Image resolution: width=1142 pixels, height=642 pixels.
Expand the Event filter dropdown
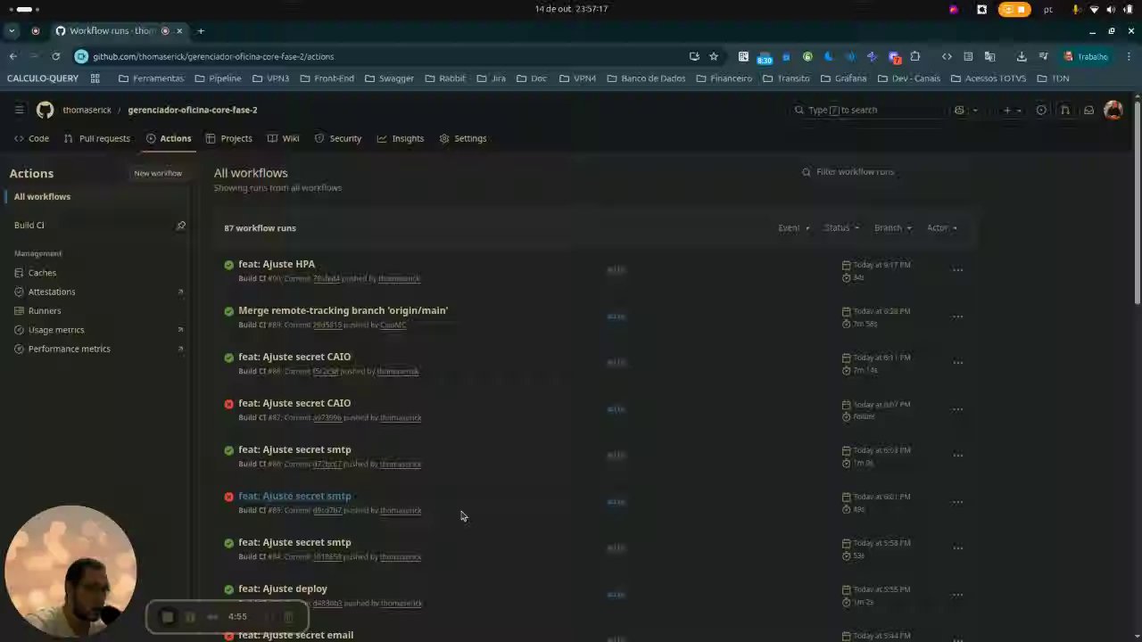[793, 228]
